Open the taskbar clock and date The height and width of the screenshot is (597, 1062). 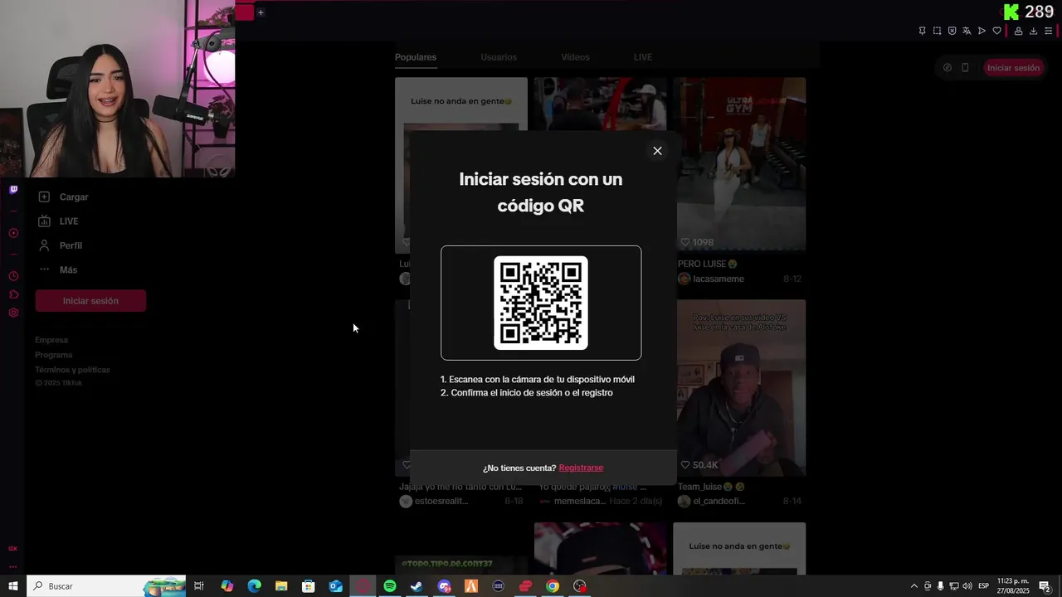[1013, 586]
